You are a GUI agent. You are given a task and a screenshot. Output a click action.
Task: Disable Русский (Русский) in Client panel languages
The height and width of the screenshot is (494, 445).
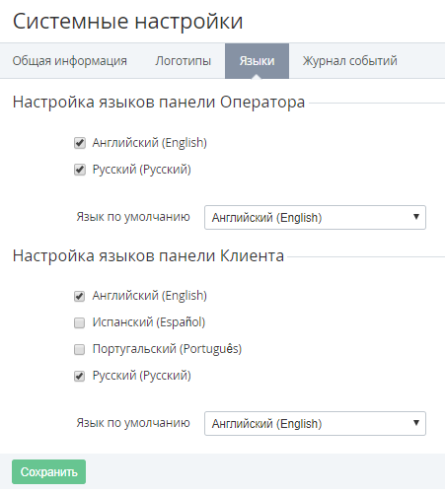click(x=79, y=376)
